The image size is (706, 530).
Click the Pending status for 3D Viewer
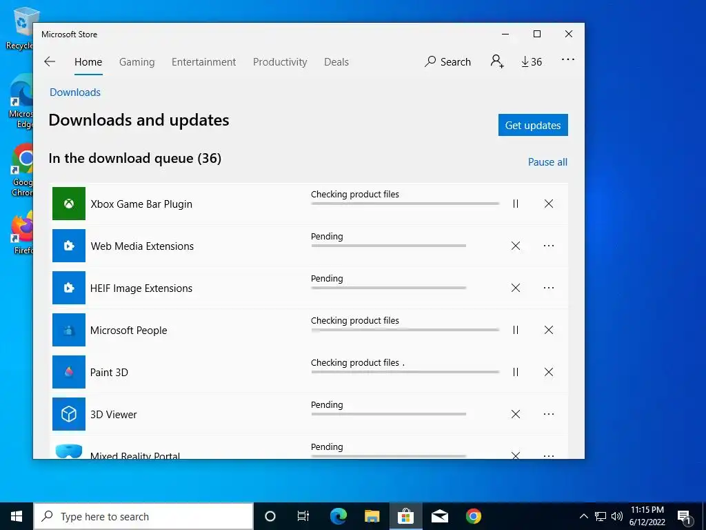tap(327, 404)
